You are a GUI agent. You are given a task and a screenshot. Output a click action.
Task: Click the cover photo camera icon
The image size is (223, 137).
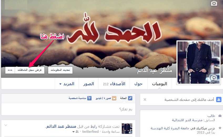pos(214,3)
